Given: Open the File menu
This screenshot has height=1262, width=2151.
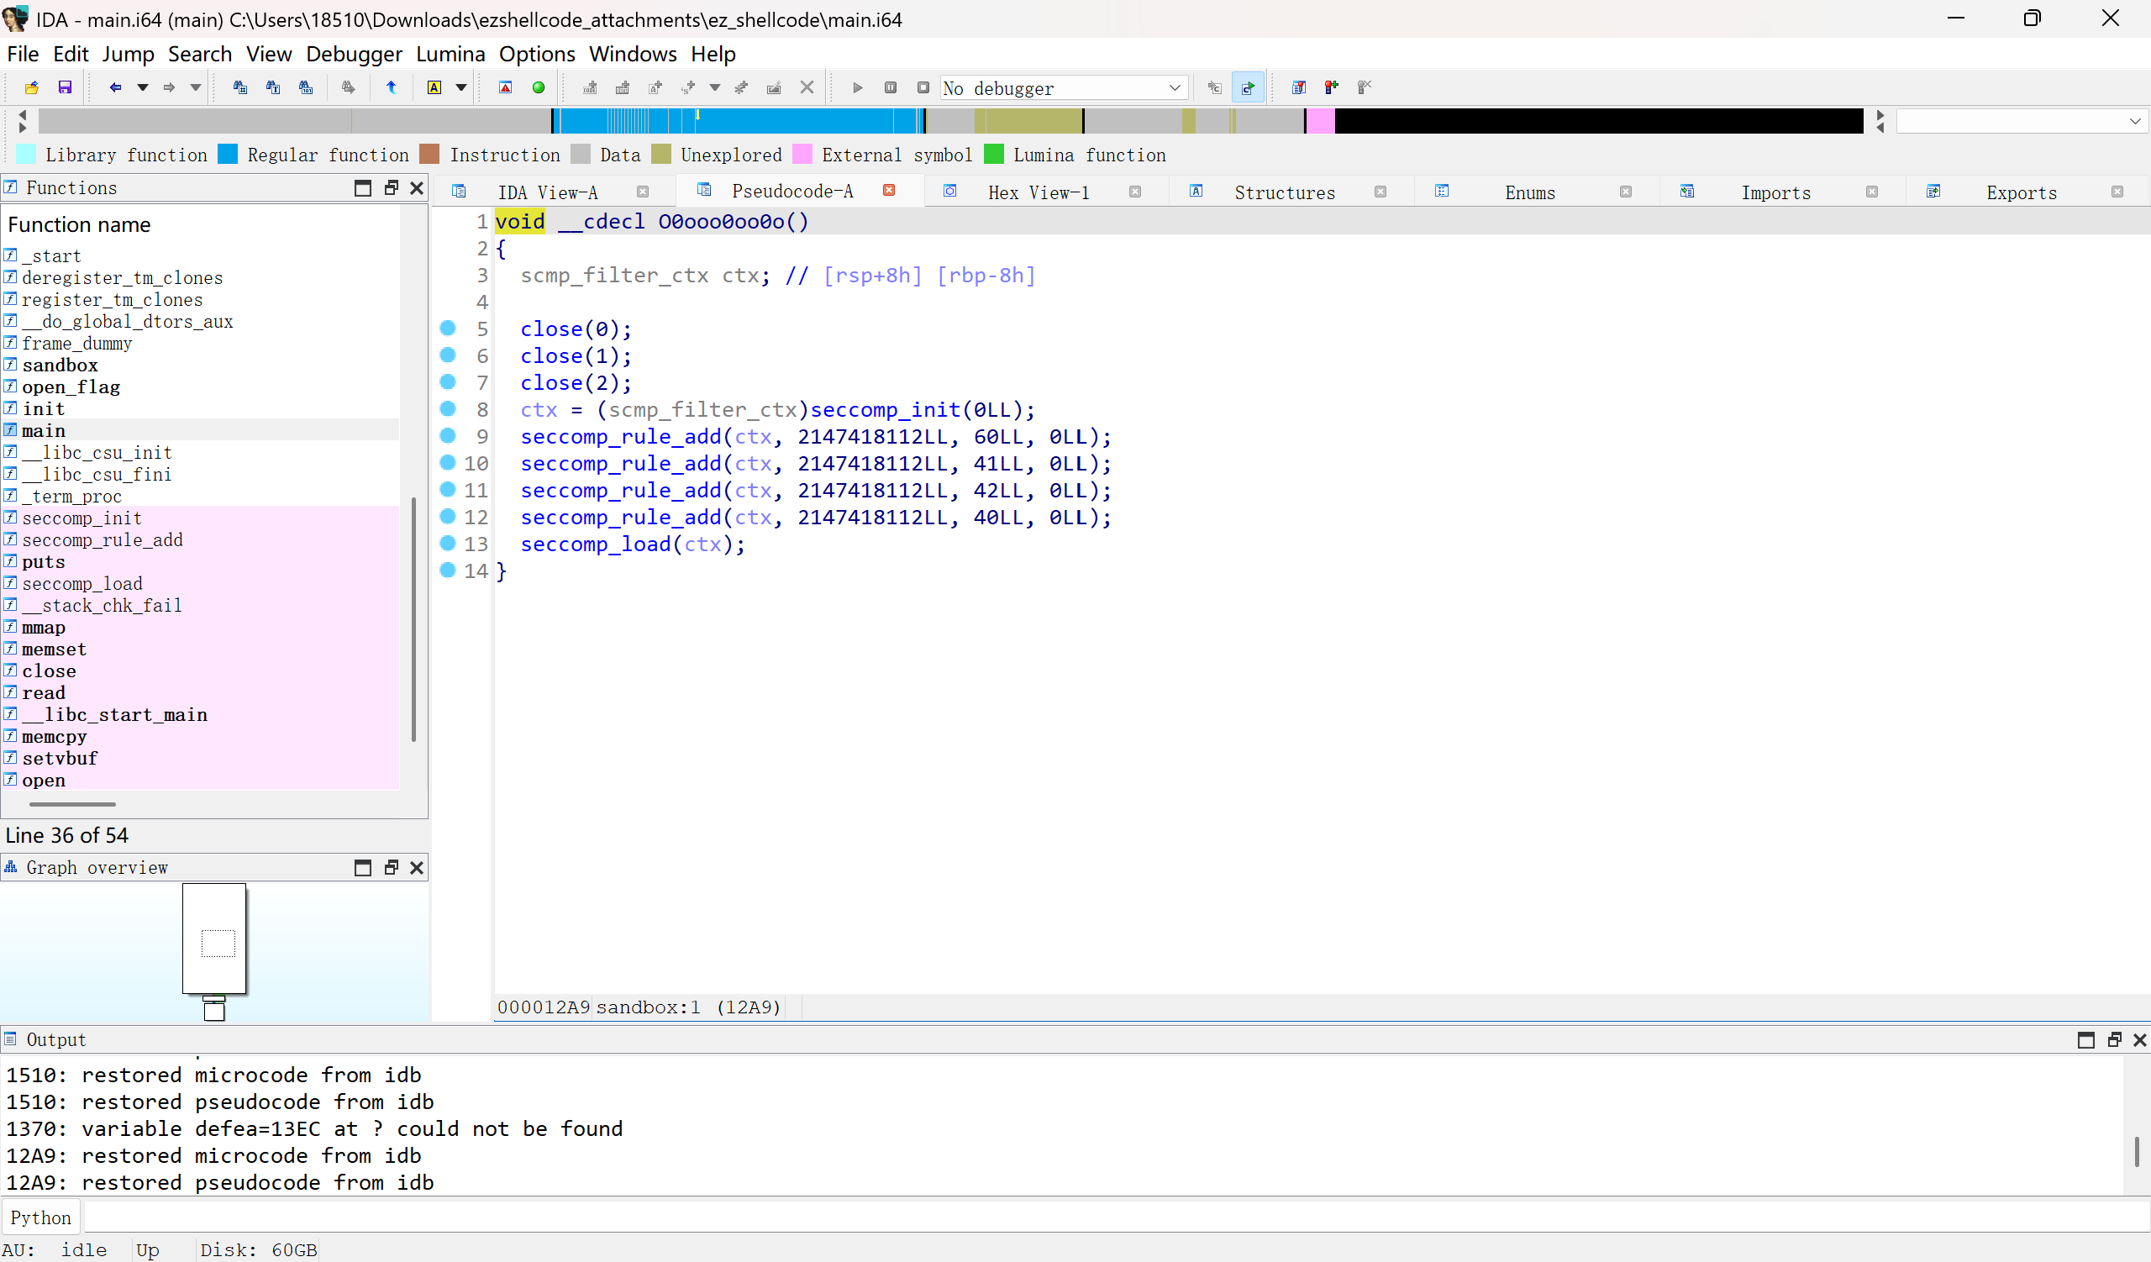Looking at the screenshot, I should [x=23, y=54].
